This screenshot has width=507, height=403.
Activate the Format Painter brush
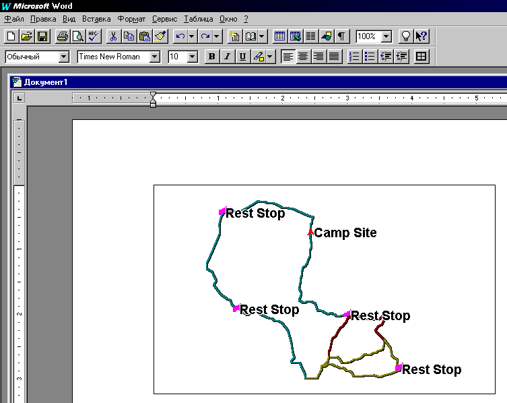(x=160, y=36)
